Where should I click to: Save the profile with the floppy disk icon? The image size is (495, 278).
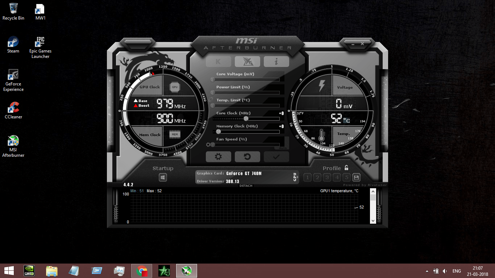pyautogui.click(x=356, y=177)
